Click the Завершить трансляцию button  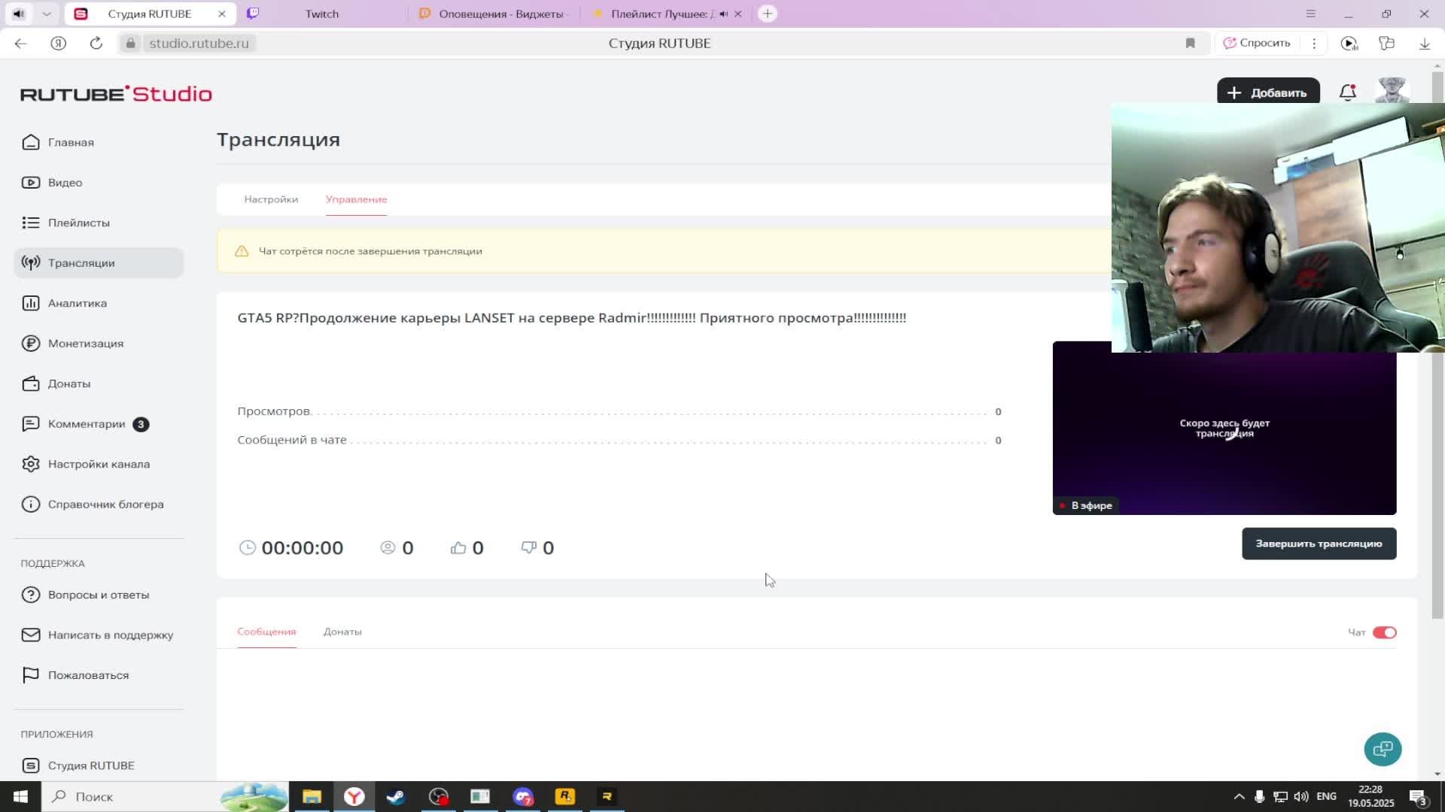1319,544
